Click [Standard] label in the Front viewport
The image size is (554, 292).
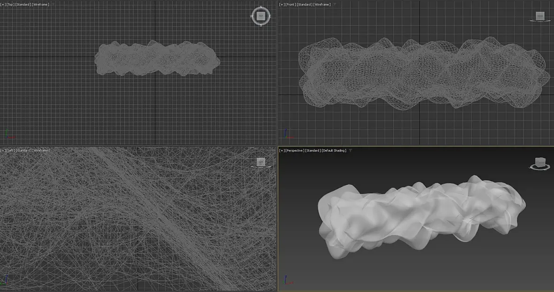[305, 5]
